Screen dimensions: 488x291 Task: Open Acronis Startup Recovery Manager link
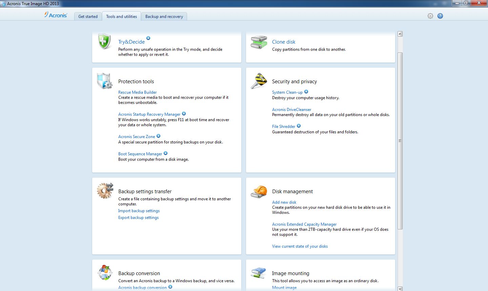tap(149, 114)
